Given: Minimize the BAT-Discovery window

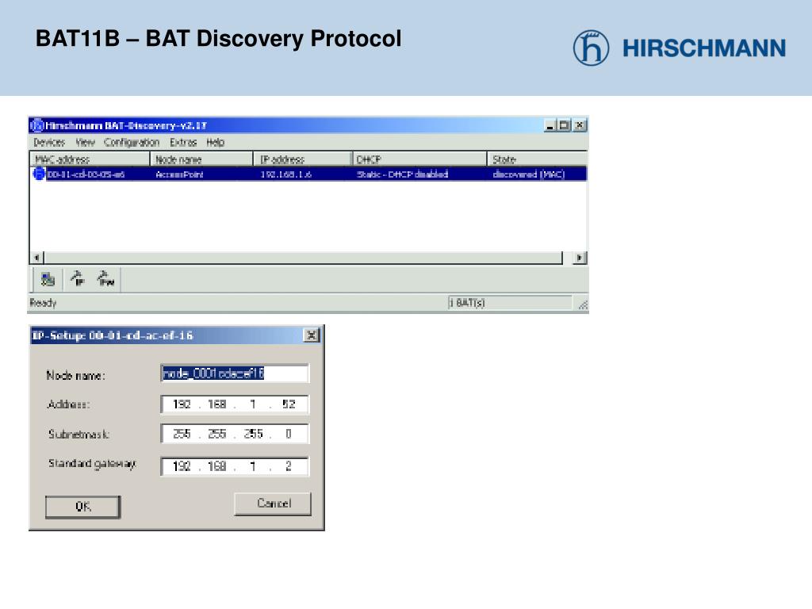Looking at the screenshot, I should pyautogui.click(x=550, y=125).
